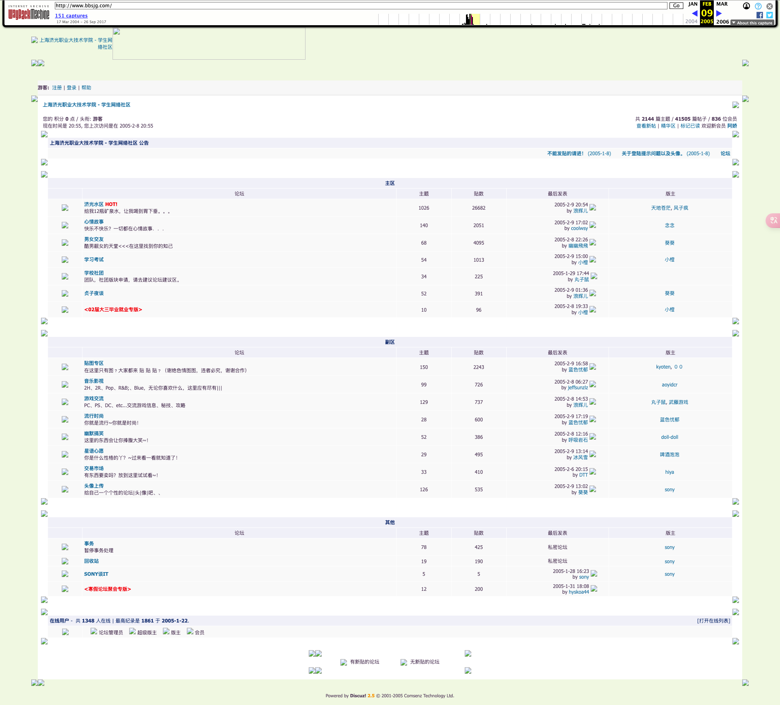This screenshot has width=780, height=705.
Task: Go to previous capture with left arrow
Action: [x=694, y=13]
